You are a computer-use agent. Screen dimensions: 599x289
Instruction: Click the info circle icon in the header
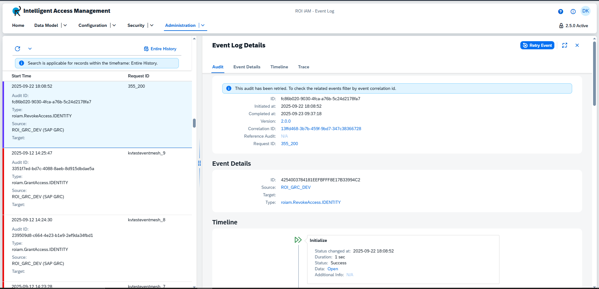573,12
